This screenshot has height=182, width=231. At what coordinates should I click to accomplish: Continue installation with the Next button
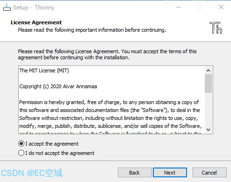(170, 173)
